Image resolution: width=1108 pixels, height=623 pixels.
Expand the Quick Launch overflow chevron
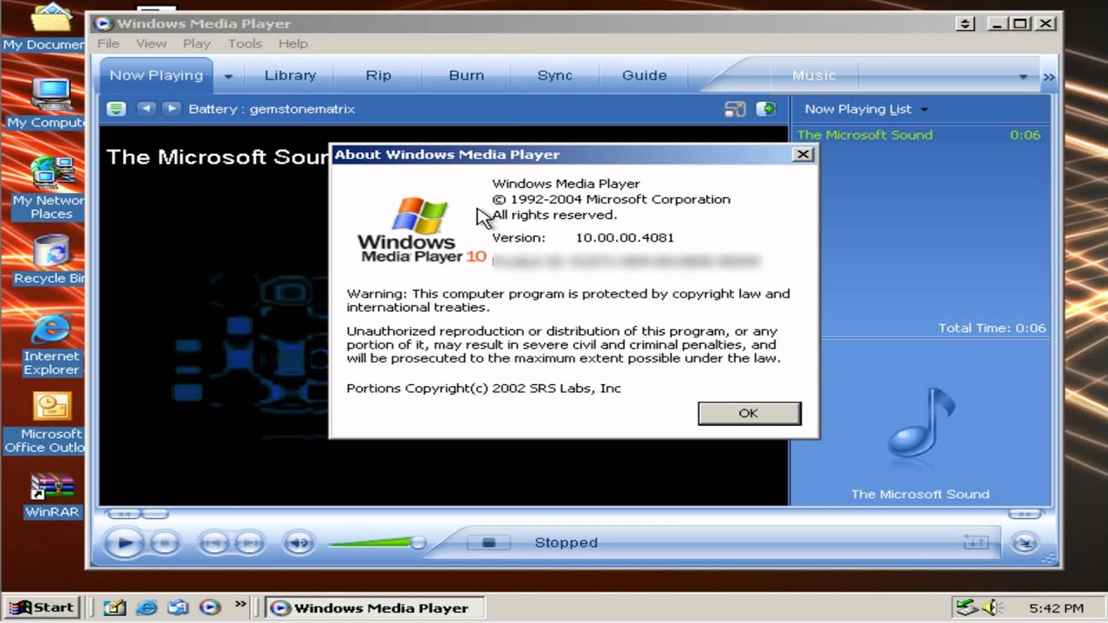coord(241,605)
